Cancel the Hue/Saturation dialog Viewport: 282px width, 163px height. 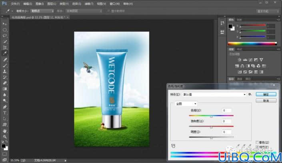pos(266,101)
